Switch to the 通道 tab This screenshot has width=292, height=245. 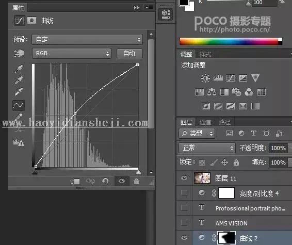205,122
